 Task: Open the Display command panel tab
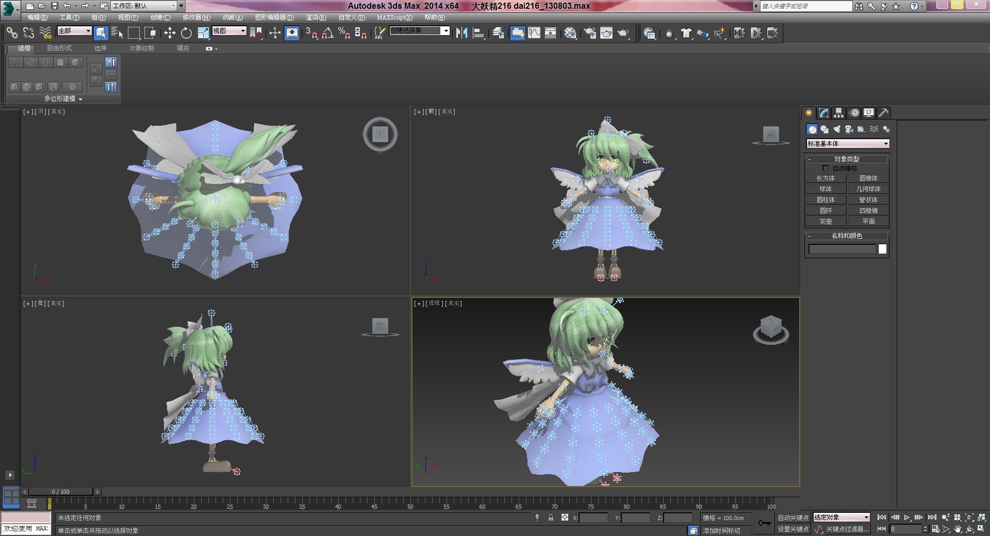coord(869,113)
